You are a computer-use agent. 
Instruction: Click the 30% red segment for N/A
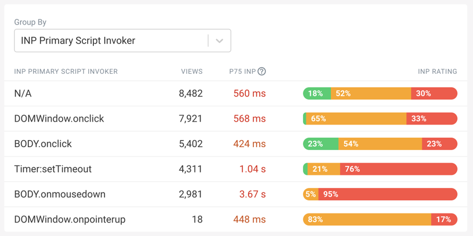coord(434,93)
